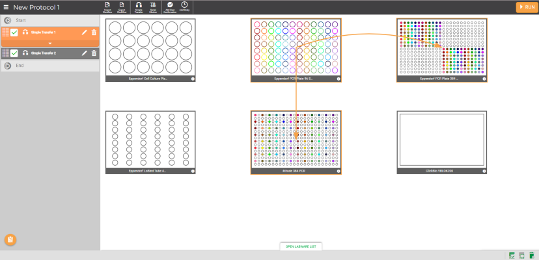Click the Add Delay clock icon
This screenshot has height=260, width=539.
pyautogui.click(x=185, y=6)
